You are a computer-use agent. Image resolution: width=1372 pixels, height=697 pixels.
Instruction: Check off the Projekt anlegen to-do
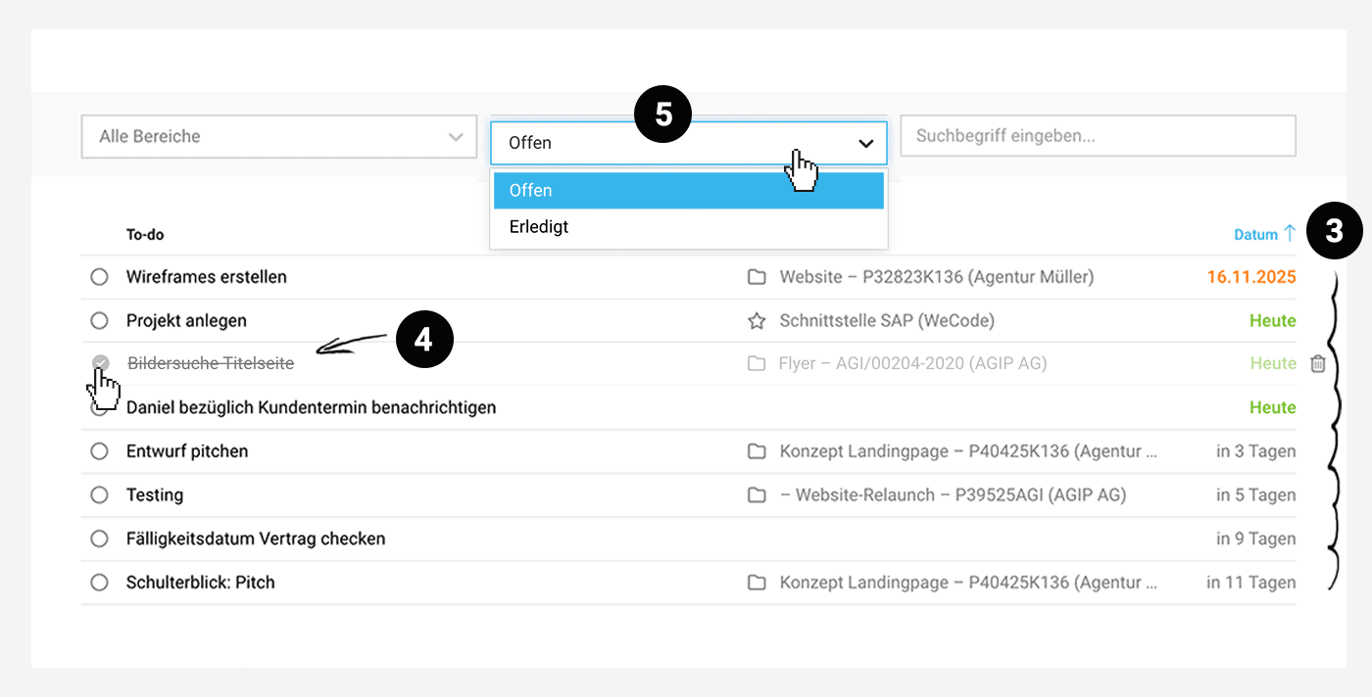pyautogui.click(x=99, y=321)
